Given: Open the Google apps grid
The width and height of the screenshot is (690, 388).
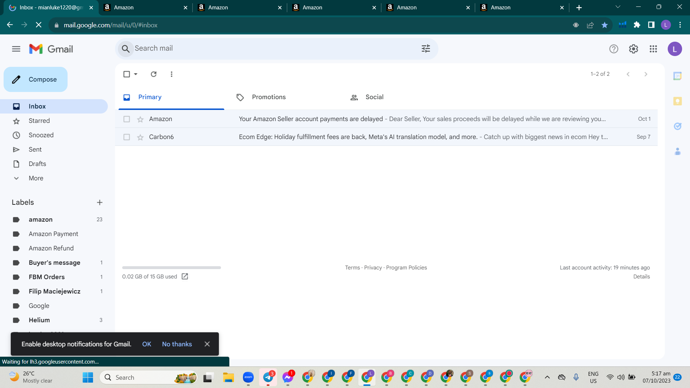Looking at the screenshot, I should coord(653,49).
